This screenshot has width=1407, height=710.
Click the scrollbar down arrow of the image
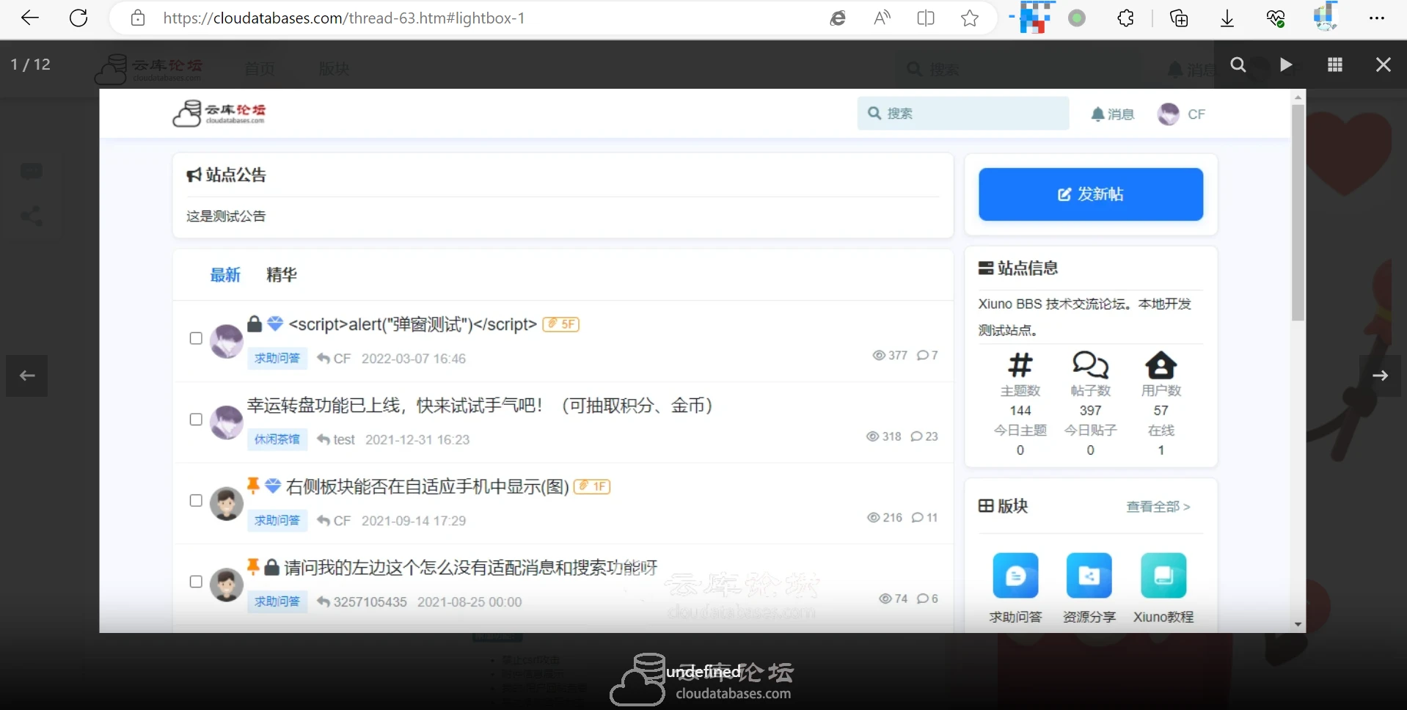click(x=1298, y=625)
